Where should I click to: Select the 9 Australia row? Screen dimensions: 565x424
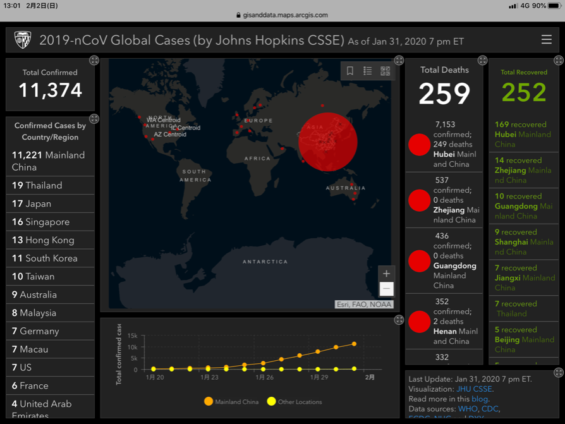(50, 294)
